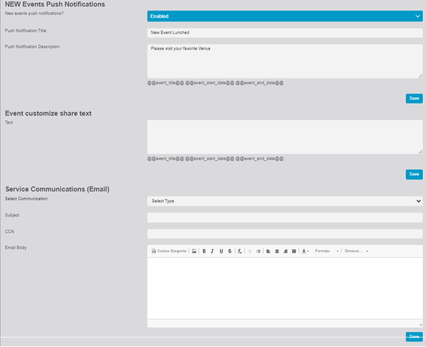Open the Formato dropdown
The image size is (426, 347).
pyautogui.click(x=327, y=251)
